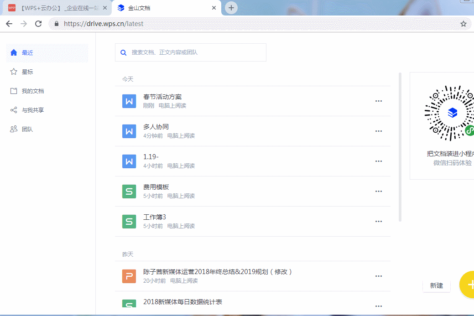The height and width of the screenshot is (316, 474).
Task: Switch to the WPS+云办公 tab
Action: pos(55,8)
